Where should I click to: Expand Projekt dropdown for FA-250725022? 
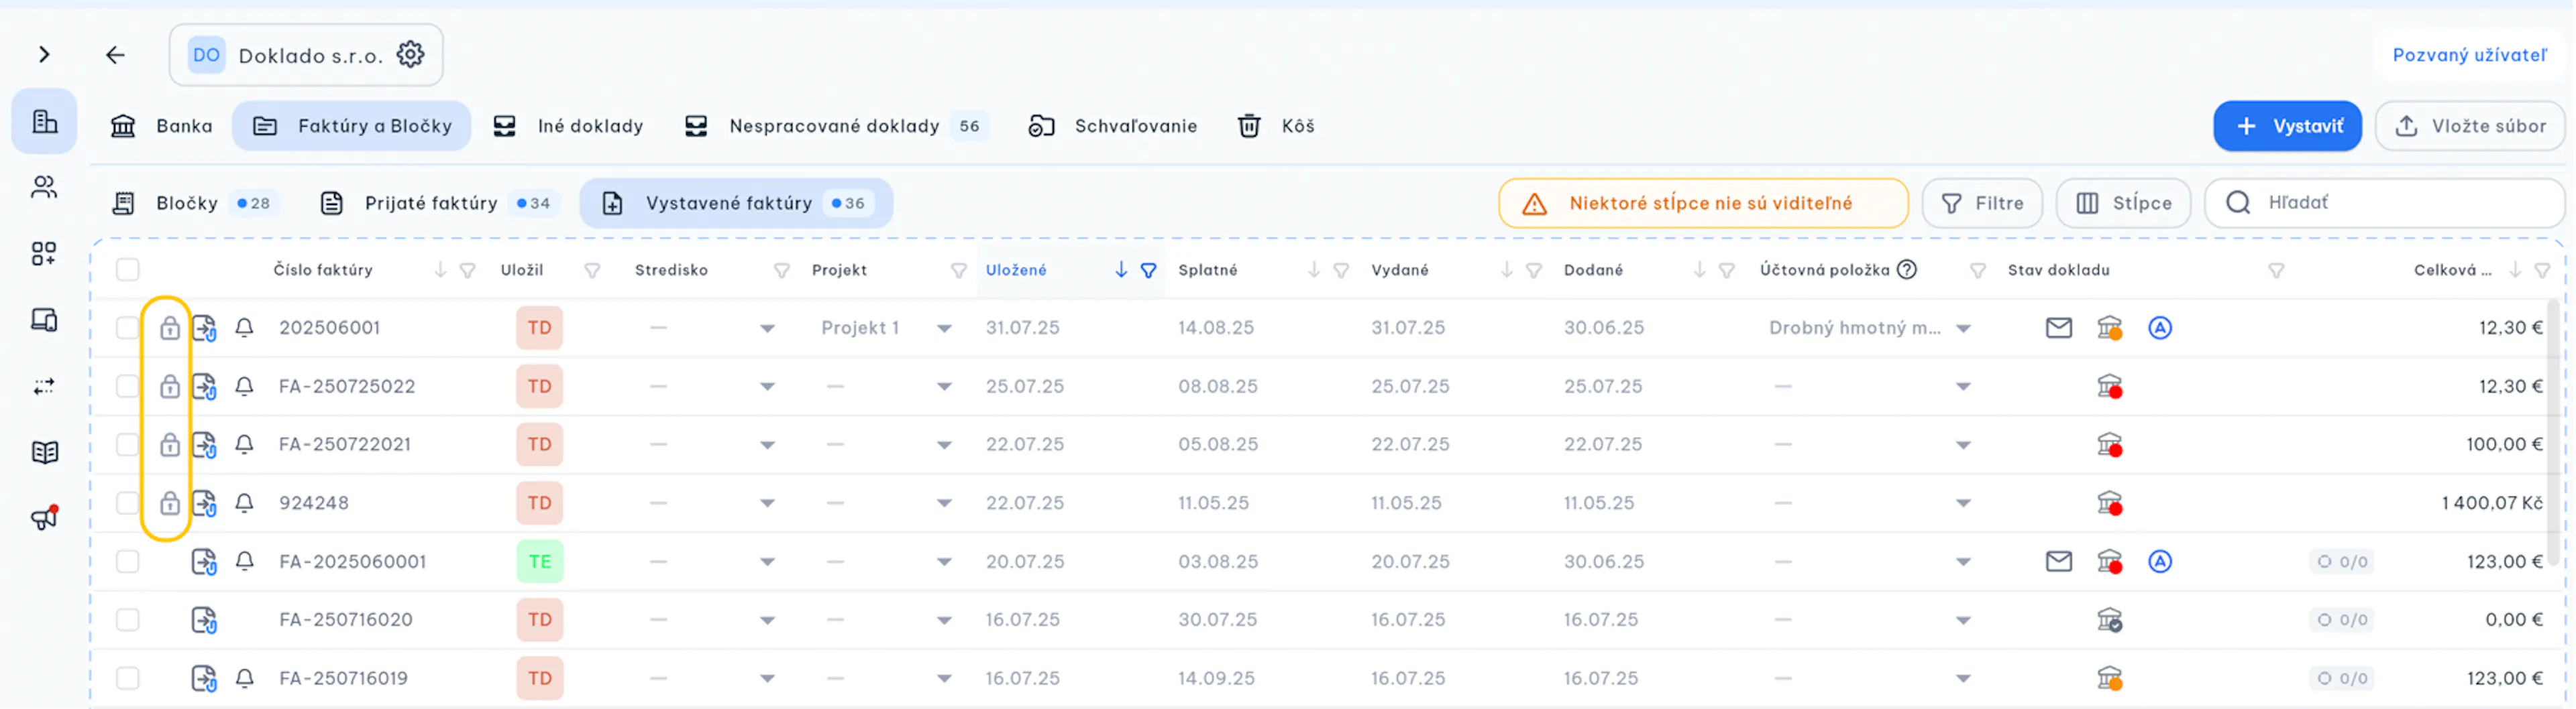coord(944,387)
